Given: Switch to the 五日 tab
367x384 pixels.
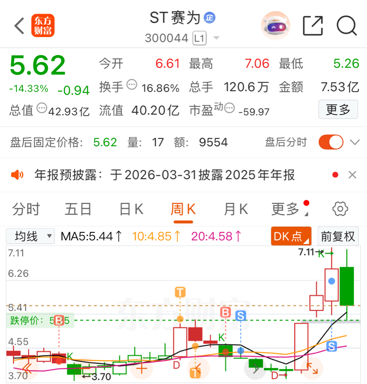Looking at the screenshot, I should pos(78,209).
